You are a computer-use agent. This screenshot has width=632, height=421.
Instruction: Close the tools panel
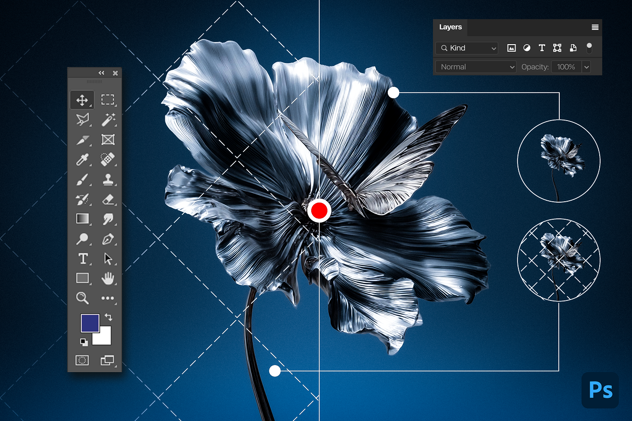115,73
